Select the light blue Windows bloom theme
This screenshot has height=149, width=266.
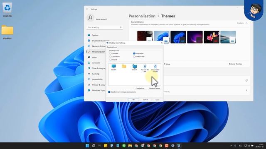[x=162, y=37]
